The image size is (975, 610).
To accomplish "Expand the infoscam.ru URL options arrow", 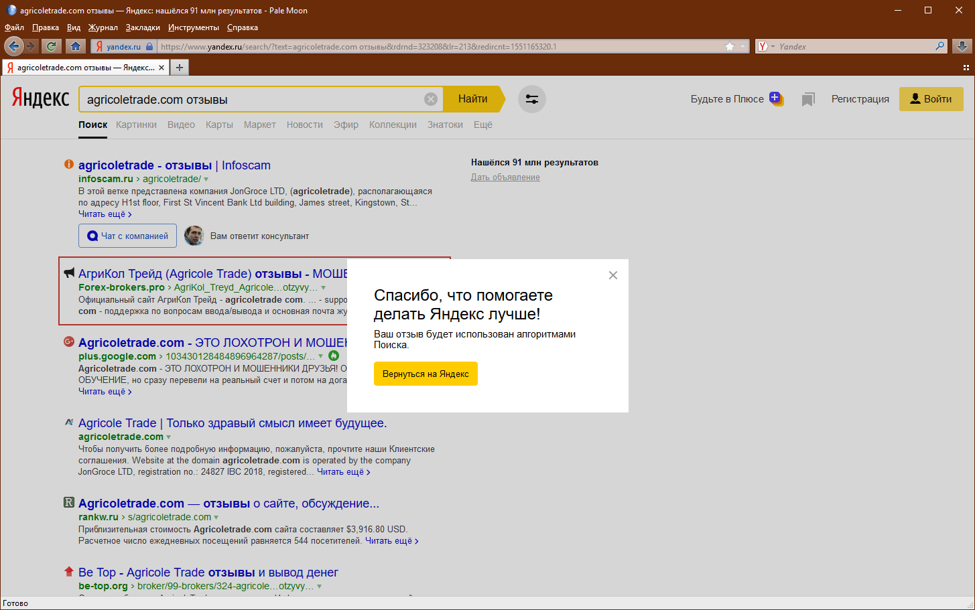I will pyautogui.click(x=206, y=179).
